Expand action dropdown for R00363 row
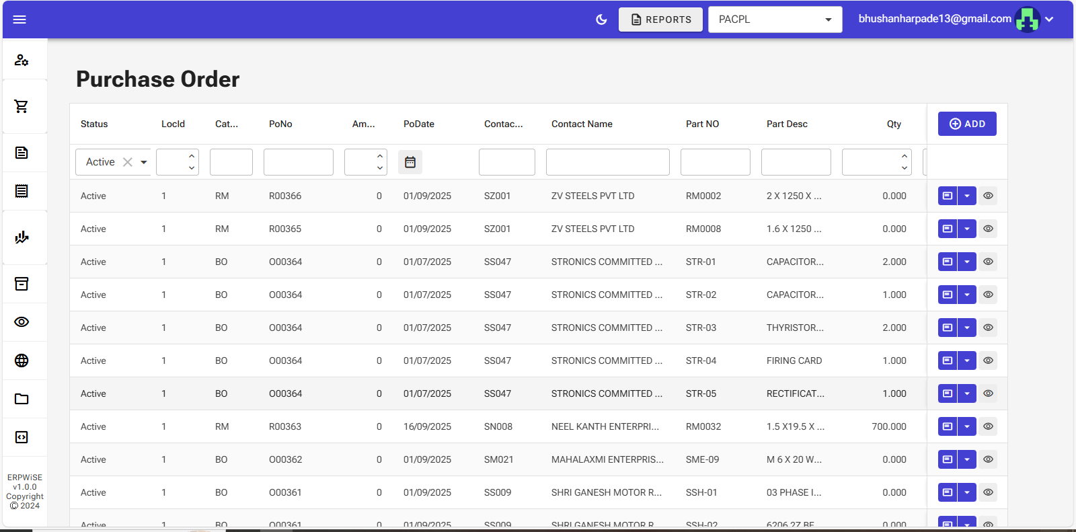Screen dimensions: 1076x532 [x=966, y=426]
